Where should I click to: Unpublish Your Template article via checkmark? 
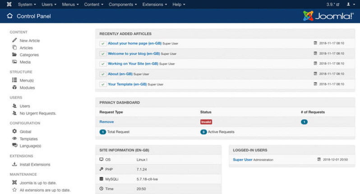[x=103, y=84]
